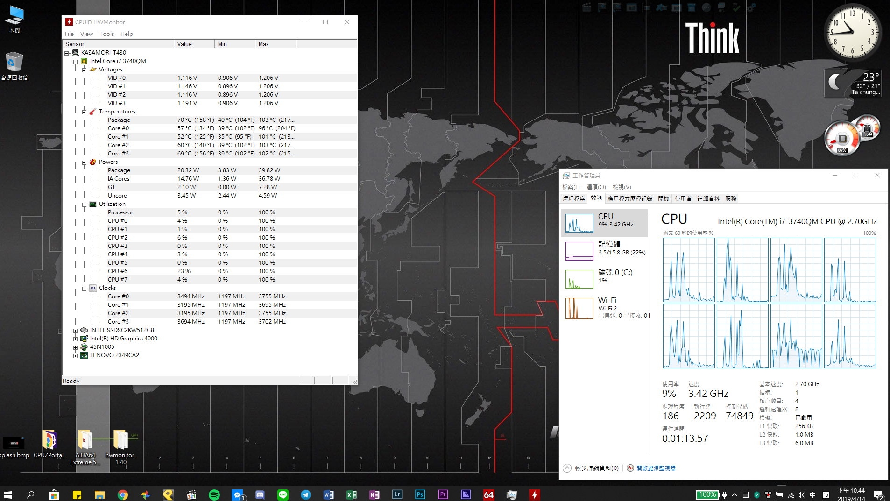Click the Sensor column header in HWMonitor

[119, 44]
